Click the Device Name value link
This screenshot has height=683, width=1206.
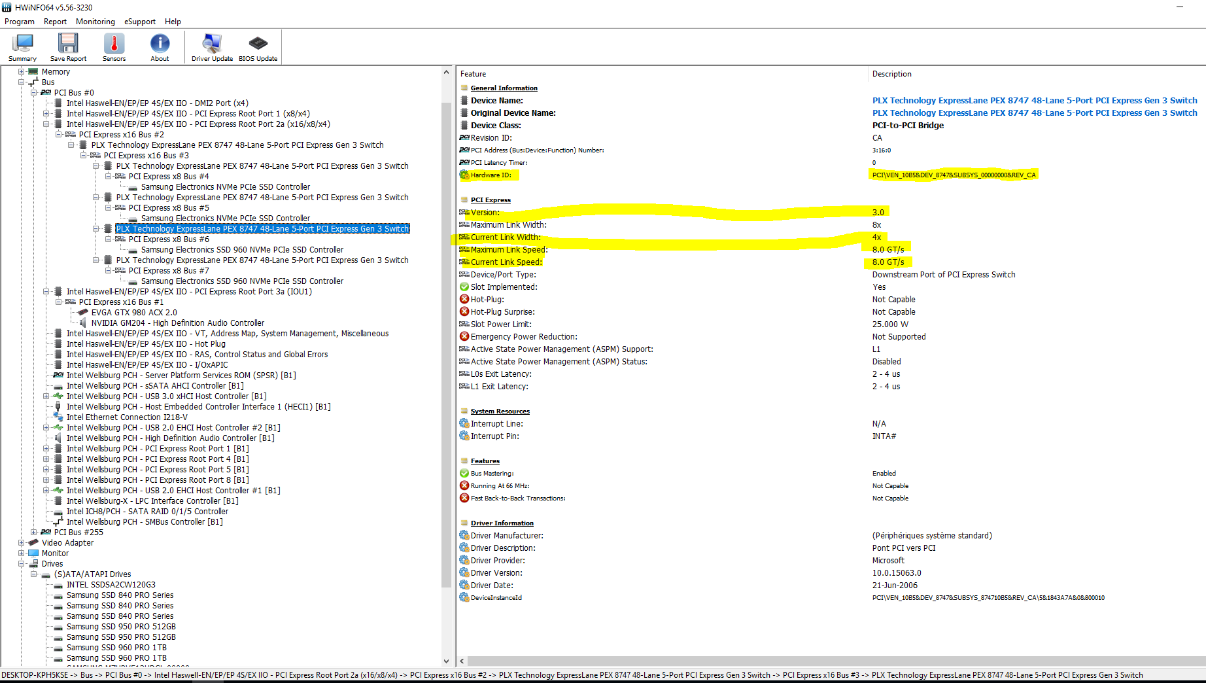1035,101
